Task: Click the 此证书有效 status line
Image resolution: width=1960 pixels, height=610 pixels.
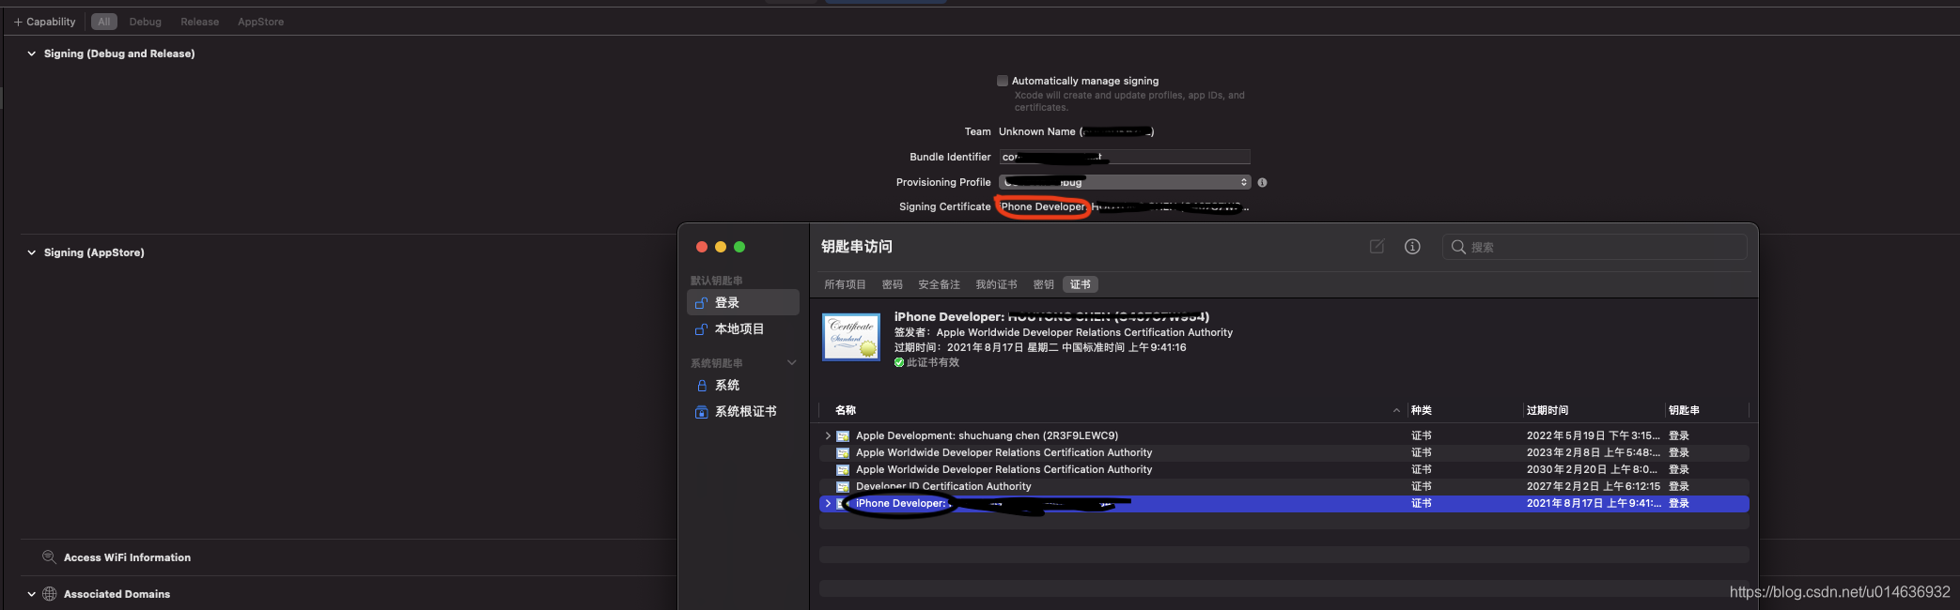Action: click(x=927, y=362)
